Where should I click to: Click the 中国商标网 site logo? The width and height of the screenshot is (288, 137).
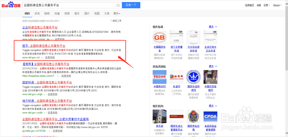(x=160, y=77)
